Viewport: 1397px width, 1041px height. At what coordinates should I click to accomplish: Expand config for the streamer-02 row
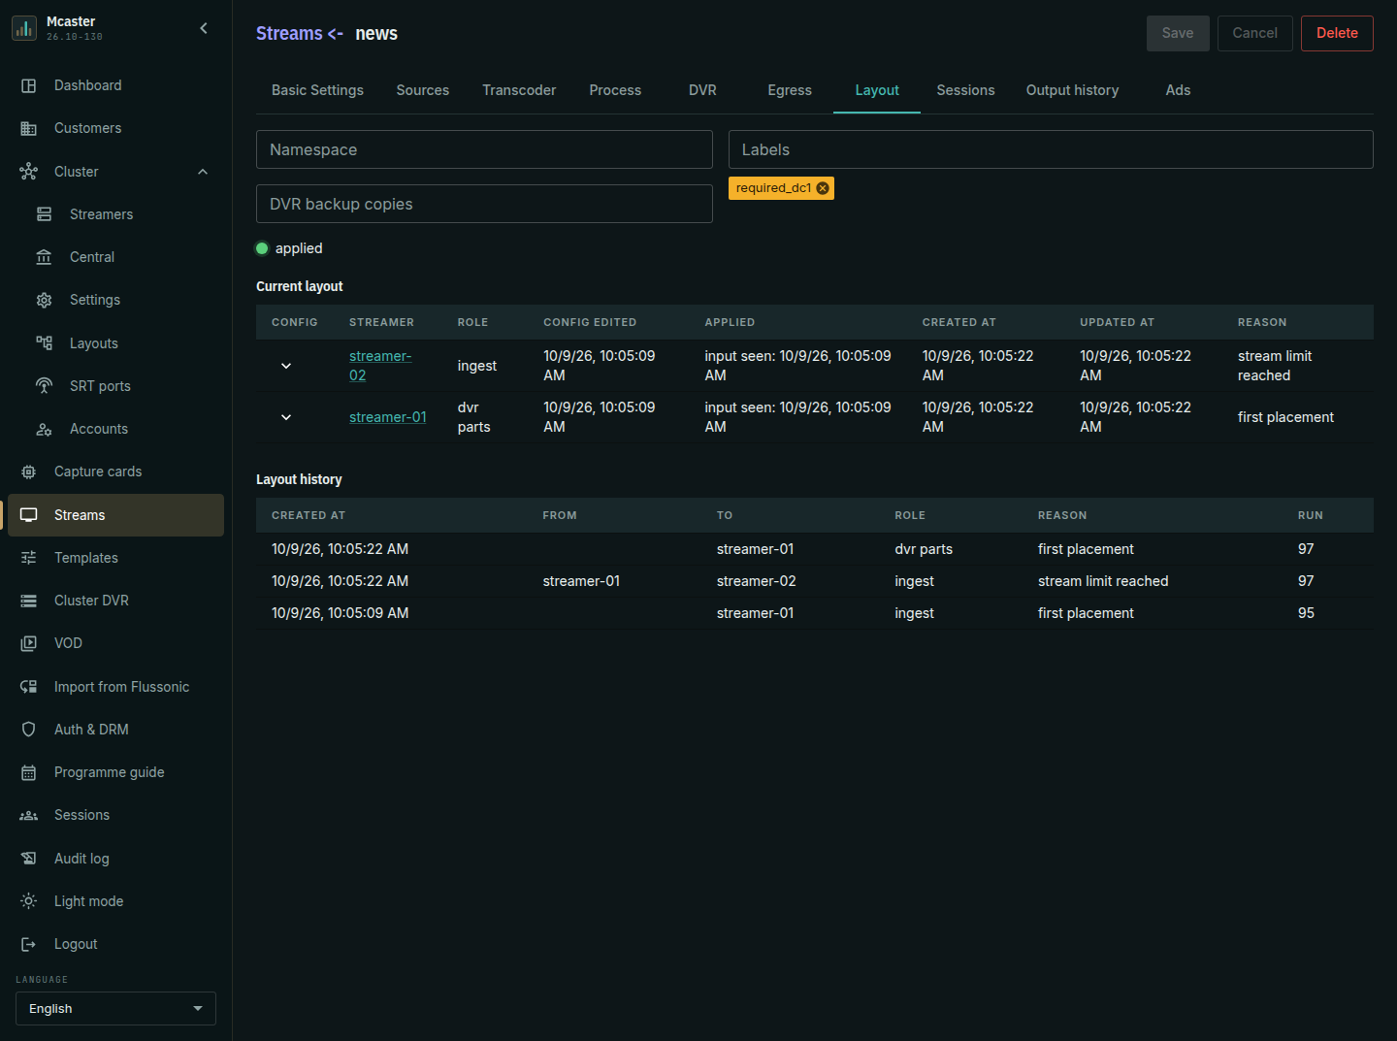pyautogui.click(x=286, y=366)
